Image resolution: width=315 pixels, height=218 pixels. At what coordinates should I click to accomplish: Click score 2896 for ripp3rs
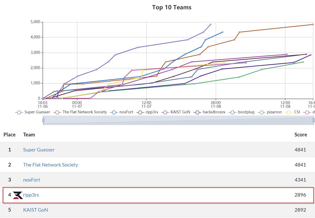tap(300, 195)
